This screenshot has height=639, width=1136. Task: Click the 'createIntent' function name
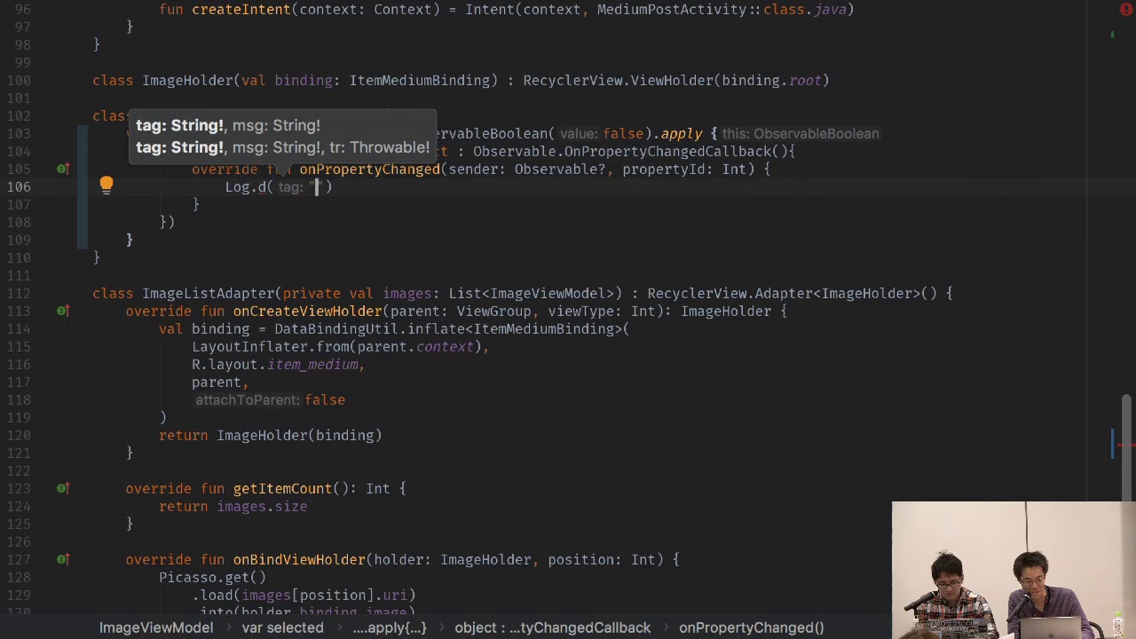pyautogui.click(x=241, y=9)
